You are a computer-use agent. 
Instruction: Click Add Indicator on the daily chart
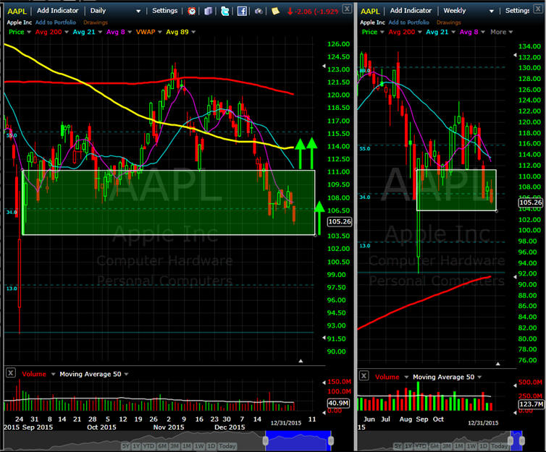pos(58,11)
